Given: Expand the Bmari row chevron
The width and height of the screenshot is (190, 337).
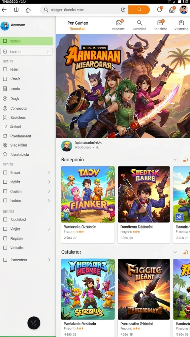Looking at the screenshot, I should click(49, 172).
